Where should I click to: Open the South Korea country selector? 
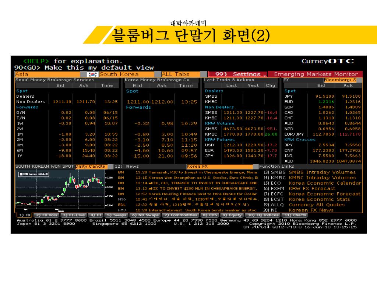coord(127,74)
